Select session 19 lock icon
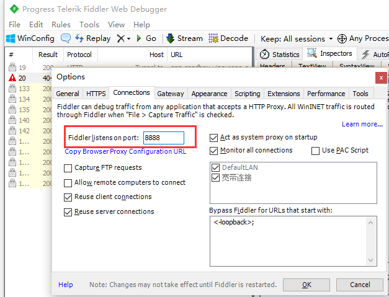 pyautogui.click(x=12, y=67)
